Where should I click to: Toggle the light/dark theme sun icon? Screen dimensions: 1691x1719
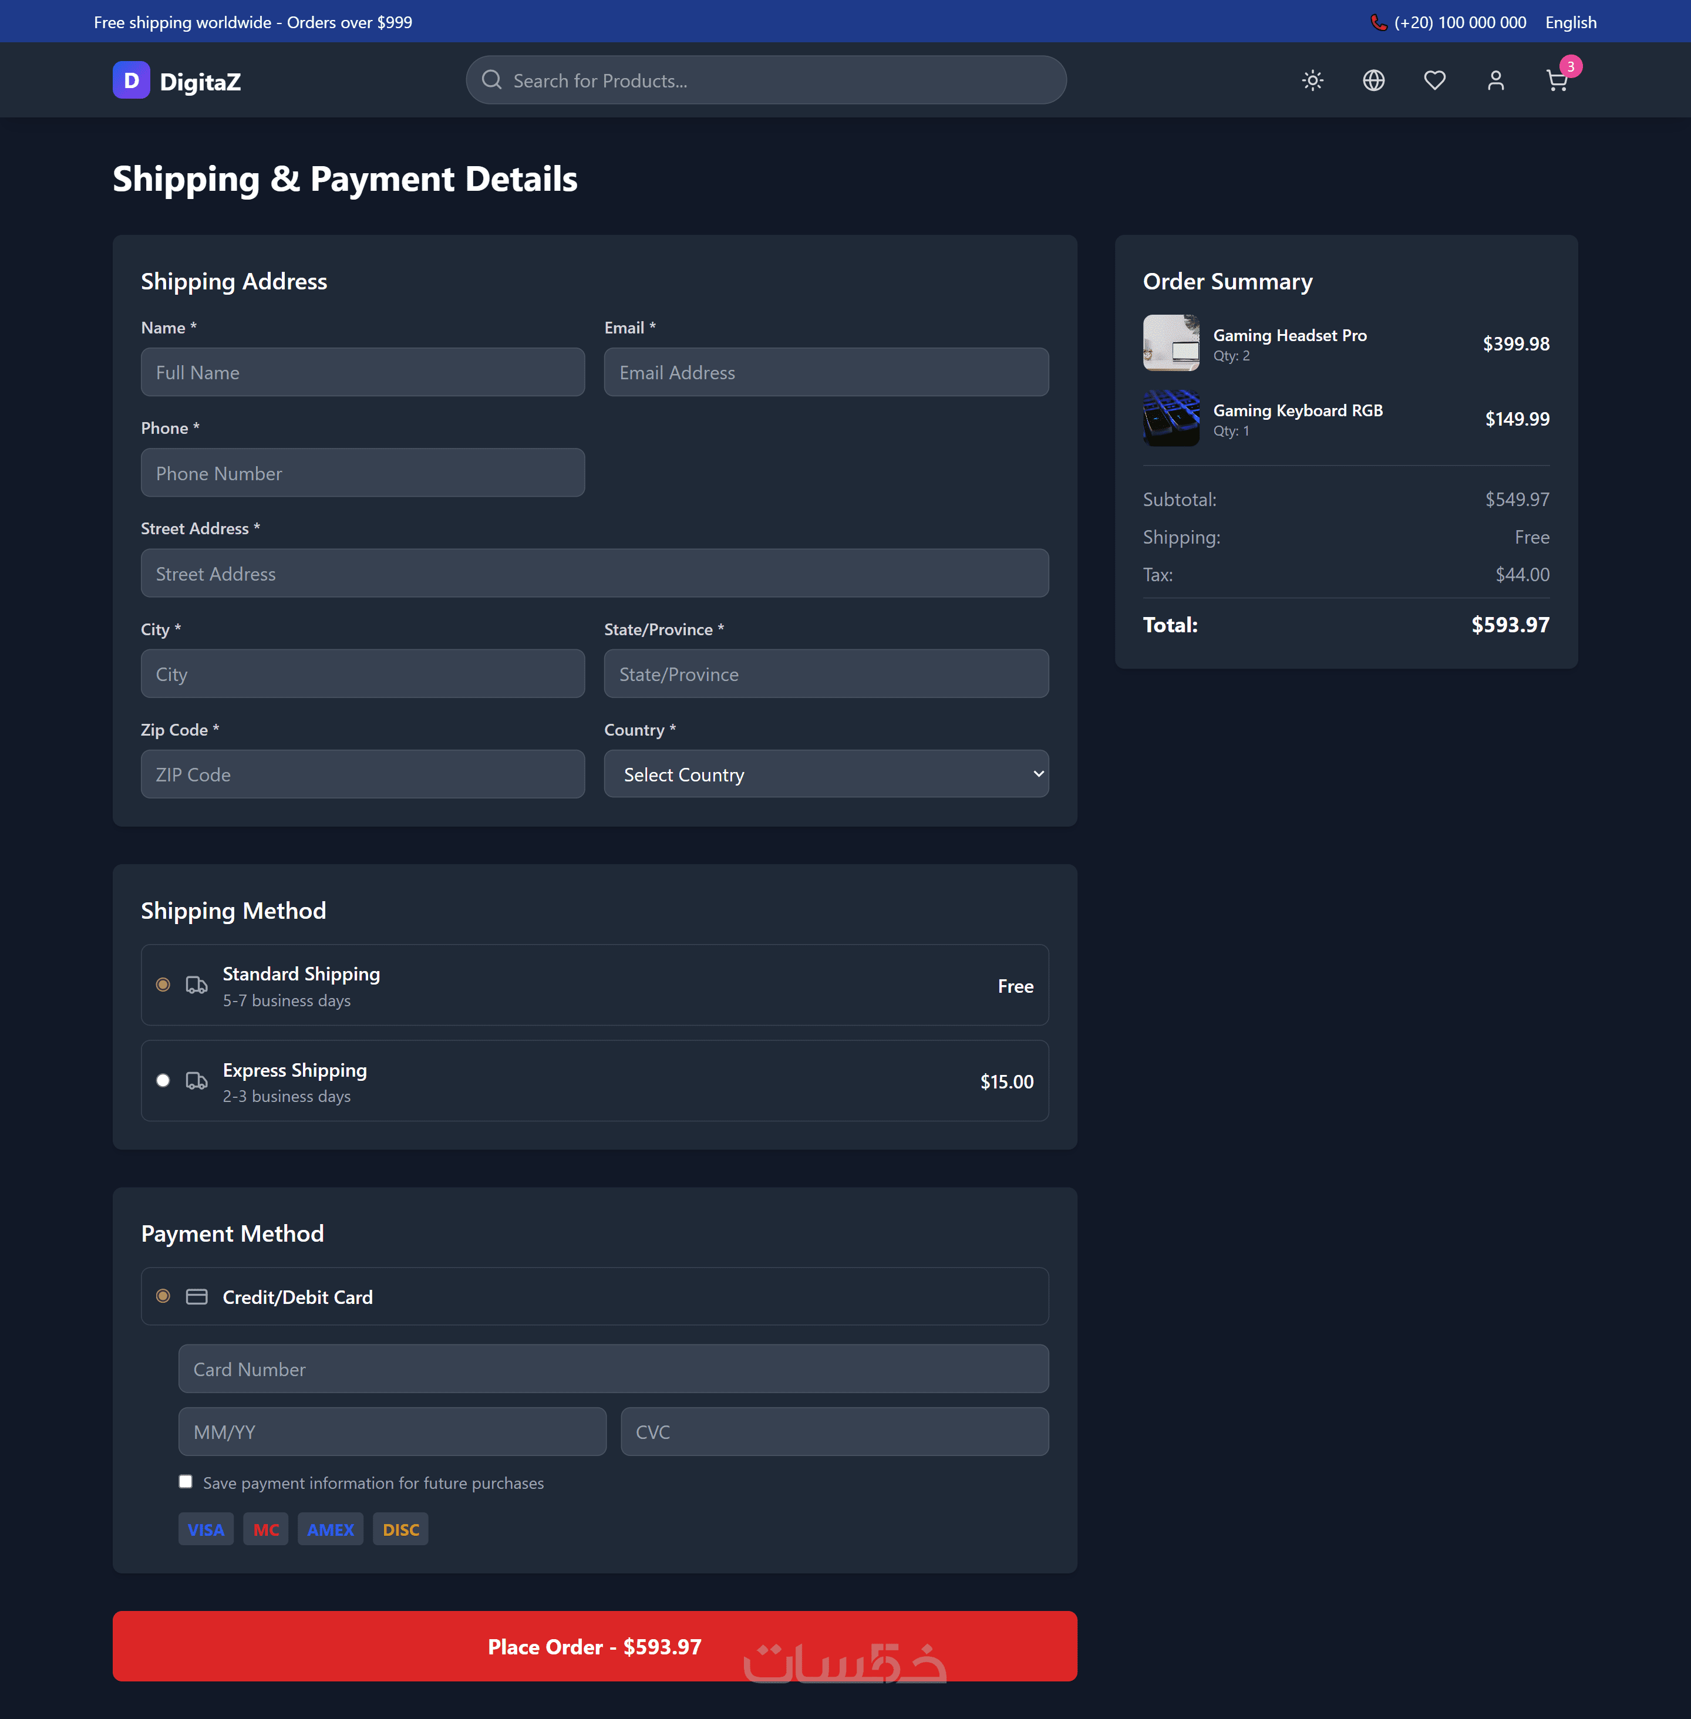[x=1312, y=81]
